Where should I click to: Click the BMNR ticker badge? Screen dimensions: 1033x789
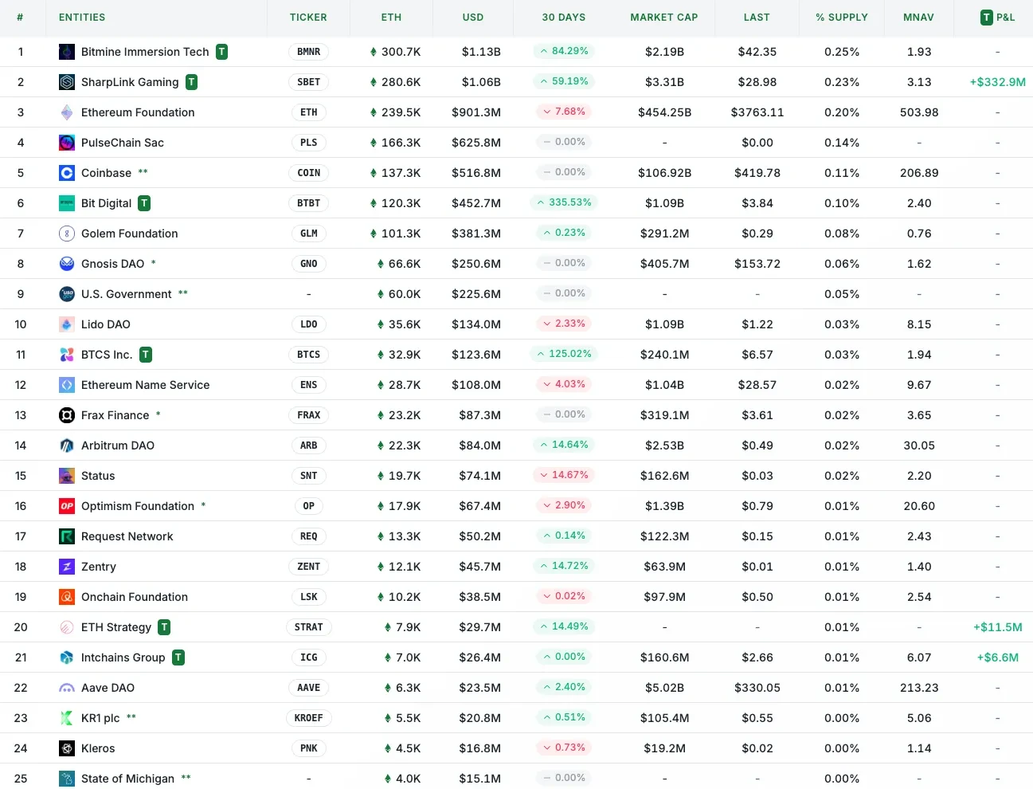(x=308, y=52)
